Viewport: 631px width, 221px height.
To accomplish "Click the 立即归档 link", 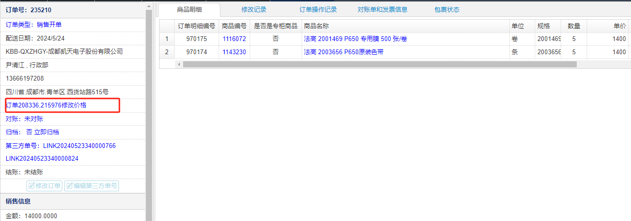I will (x=47, y=132).
